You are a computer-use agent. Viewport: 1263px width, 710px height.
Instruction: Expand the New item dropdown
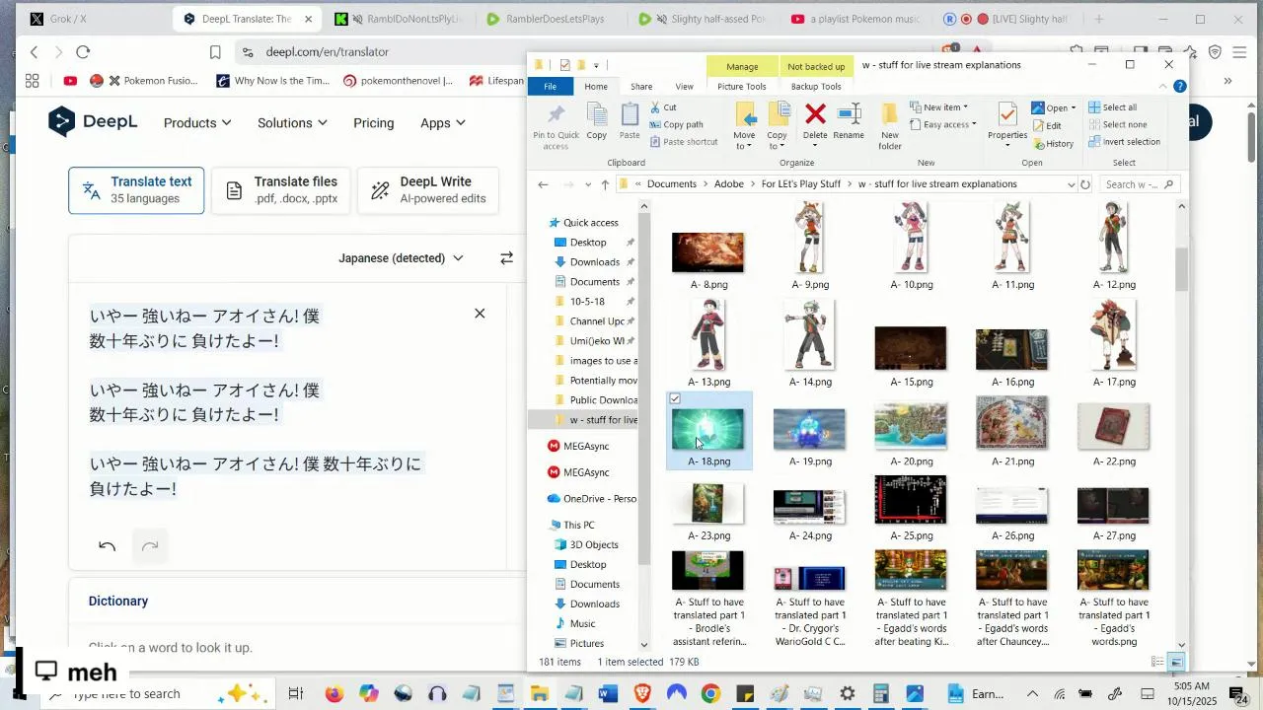tap(939, 107)
